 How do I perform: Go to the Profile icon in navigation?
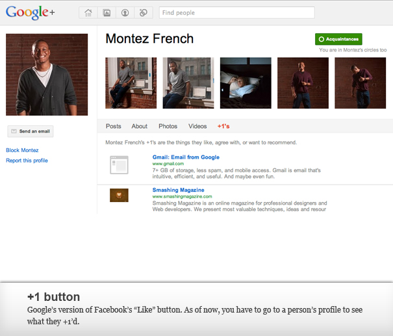125,12
